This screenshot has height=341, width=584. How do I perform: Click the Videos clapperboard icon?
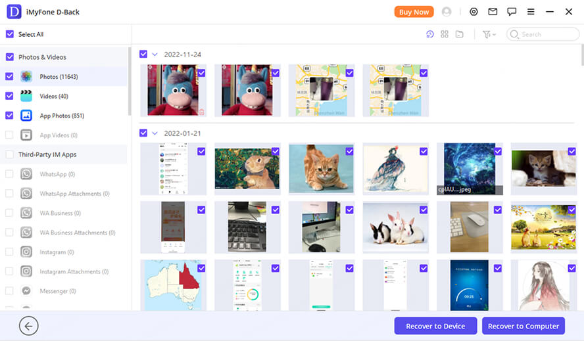[26, 96]
